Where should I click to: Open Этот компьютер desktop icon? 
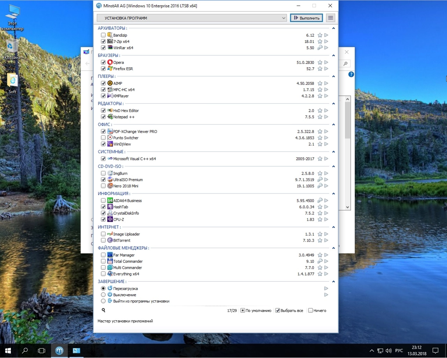tap(13, 17)
